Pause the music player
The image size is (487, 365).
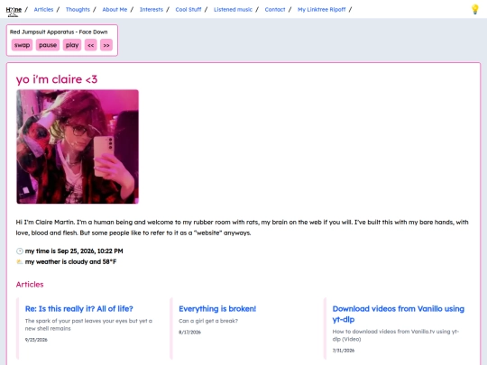tap(48, 45)
